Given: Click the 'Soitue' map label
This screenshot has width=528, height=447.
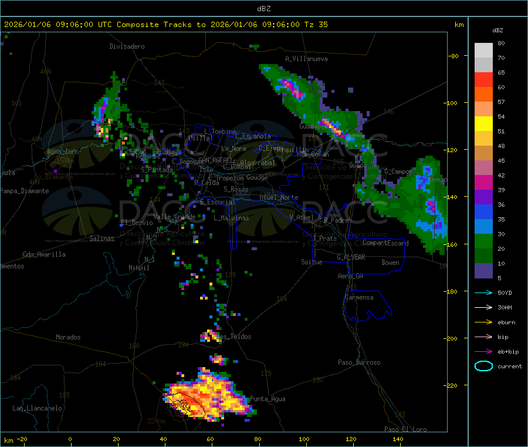Looking at the screenshot, I should tap(312, 262).
